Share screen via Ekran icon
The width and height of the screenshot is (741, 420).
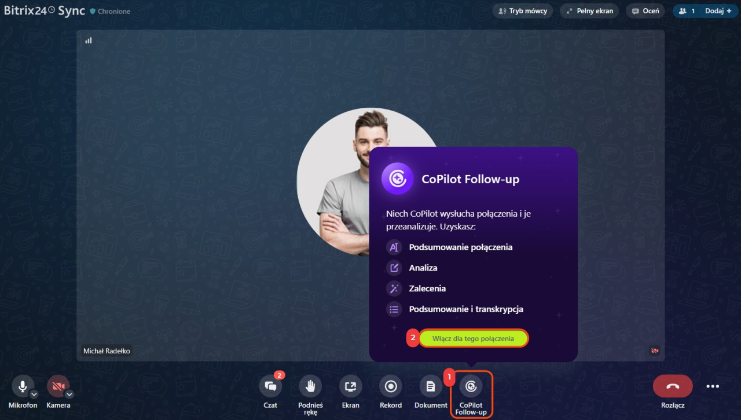(350, 386)
